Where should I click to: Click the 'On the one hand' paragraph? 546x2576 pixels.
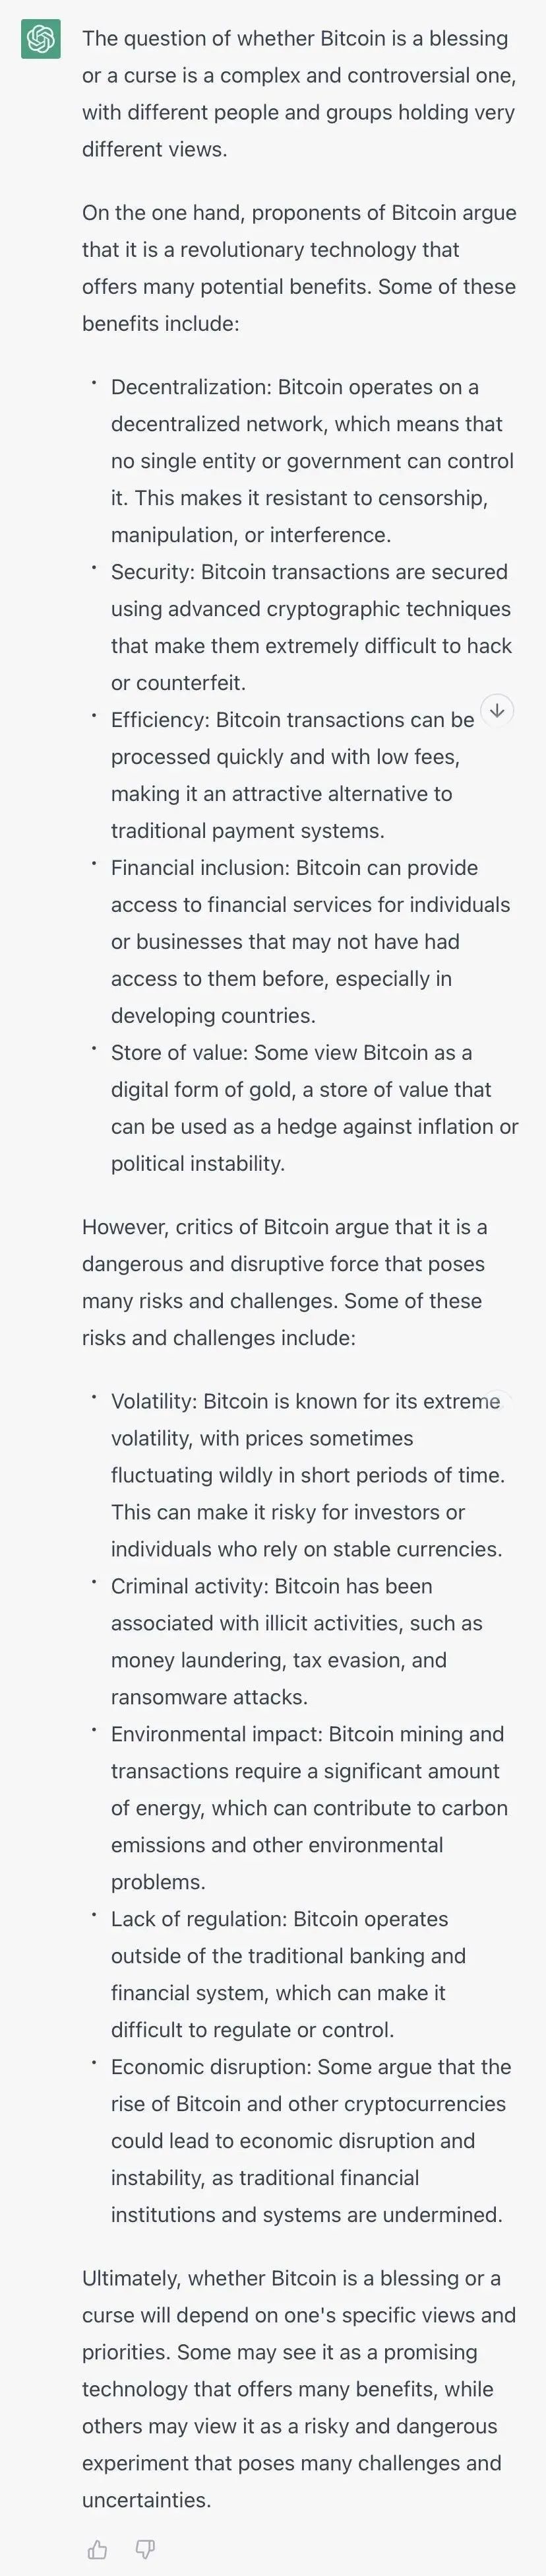299,268
